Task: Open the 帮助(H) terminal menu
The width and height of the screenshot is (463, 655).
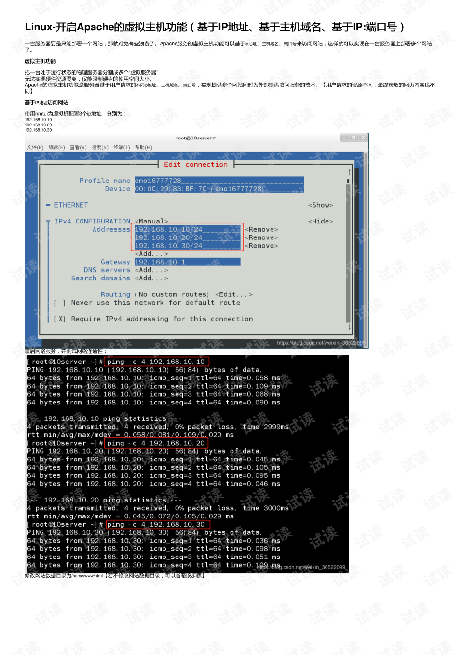Action: [x=144, y=147]
